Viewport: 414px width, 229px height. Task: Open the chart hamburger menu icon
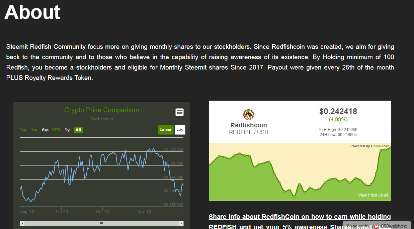[x=179, y=112]
